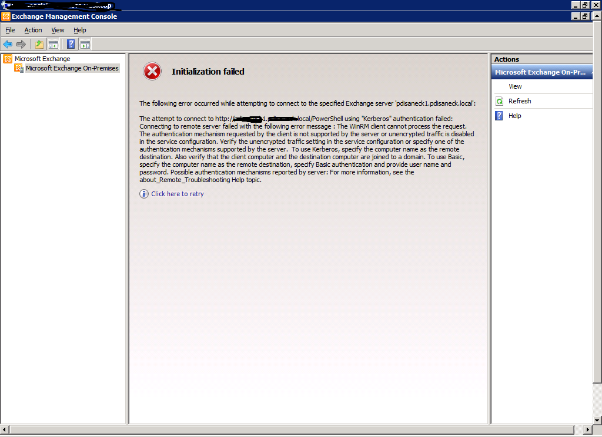Click the horizontal scrollbar right arrow
The height and width of the screenshot is (437, 602).
point(588,429)
